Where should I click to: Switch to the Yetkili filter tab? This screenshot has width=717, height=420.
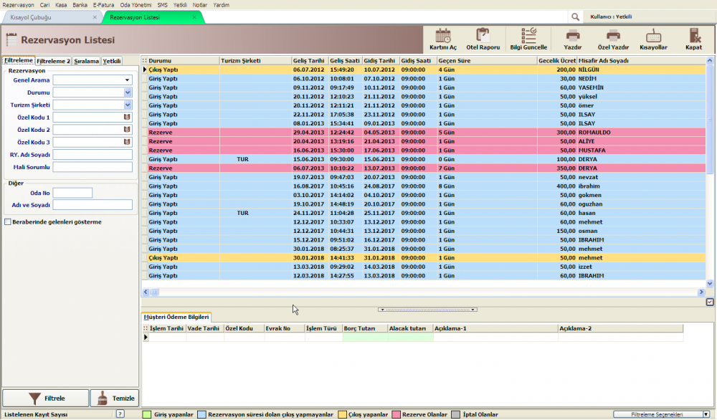112,61
